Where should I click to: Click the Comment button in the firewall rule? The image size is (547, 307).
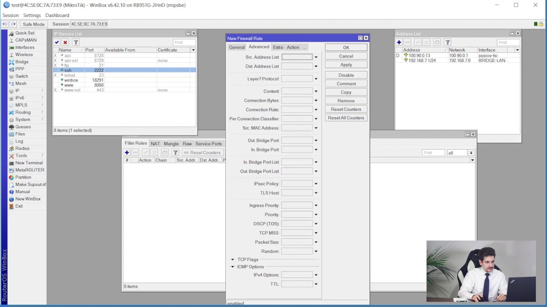(346, 84)
